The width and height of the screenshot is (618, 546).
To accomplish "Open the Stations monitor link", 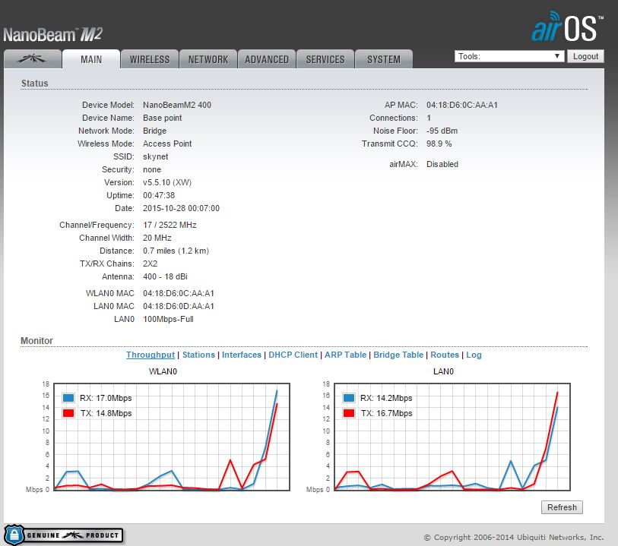I will click(x=198, y=355).
